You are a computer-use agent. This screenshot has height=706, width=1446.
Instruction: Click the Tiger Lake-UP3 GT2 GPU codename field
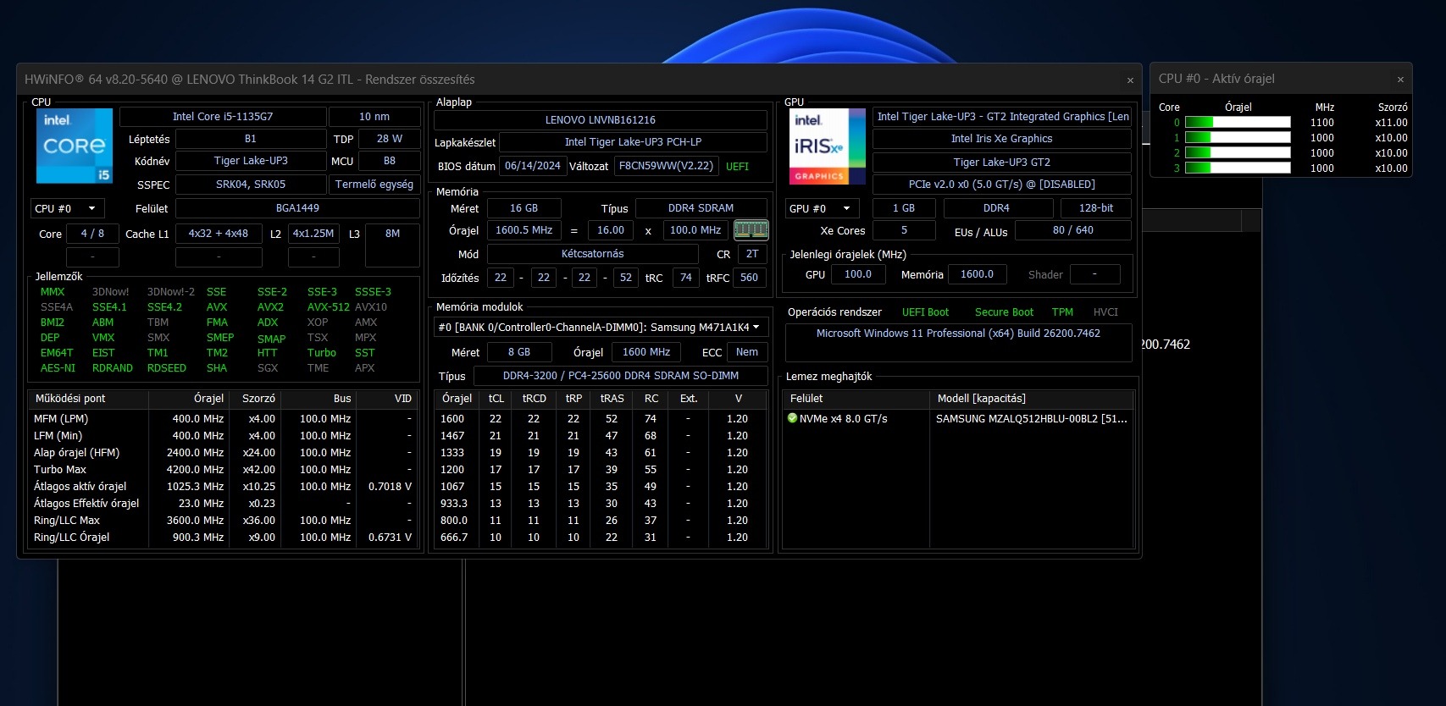tap(1001, 163)
